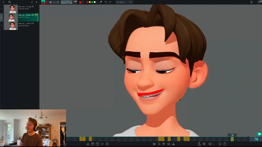Go to the previous item arrow
262x147 pixels.
pyautogui.click(x=32, y=2)
